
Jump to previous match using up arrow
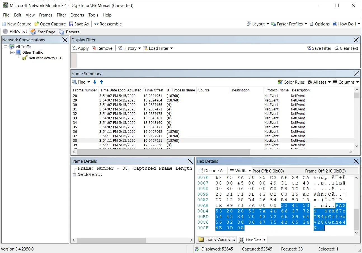click(102, 82)
